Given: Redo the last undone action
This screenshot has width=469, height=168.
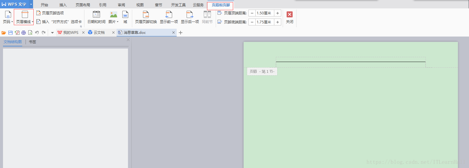Looking at the screenshot, I should [44, 33].
